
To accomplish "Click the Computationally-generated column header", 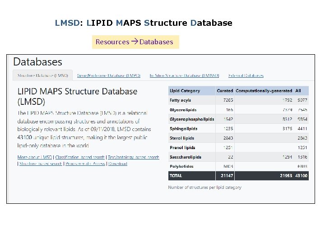I will pyautogui.click(x=264, y=91).
